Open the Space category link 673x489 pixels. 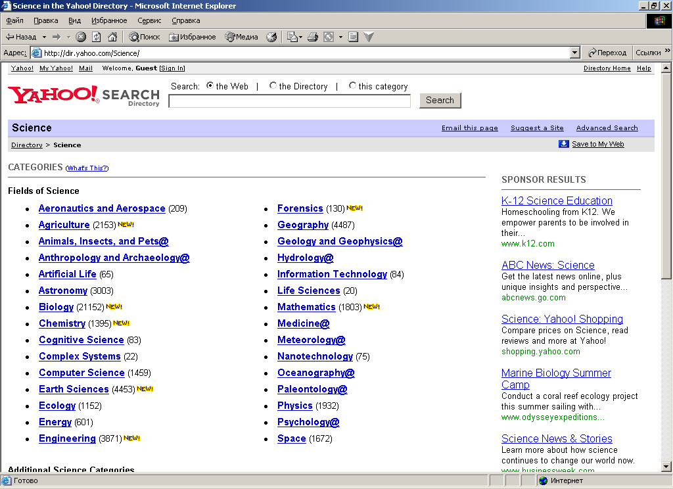[291, 438]
